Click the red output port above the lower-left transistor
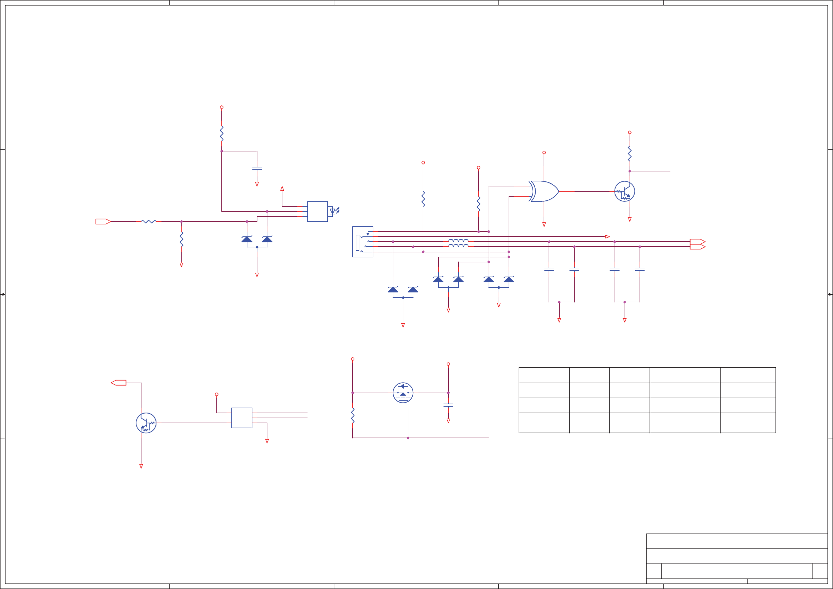Screen dimensions: 833x589 click(x=118, y=383)
